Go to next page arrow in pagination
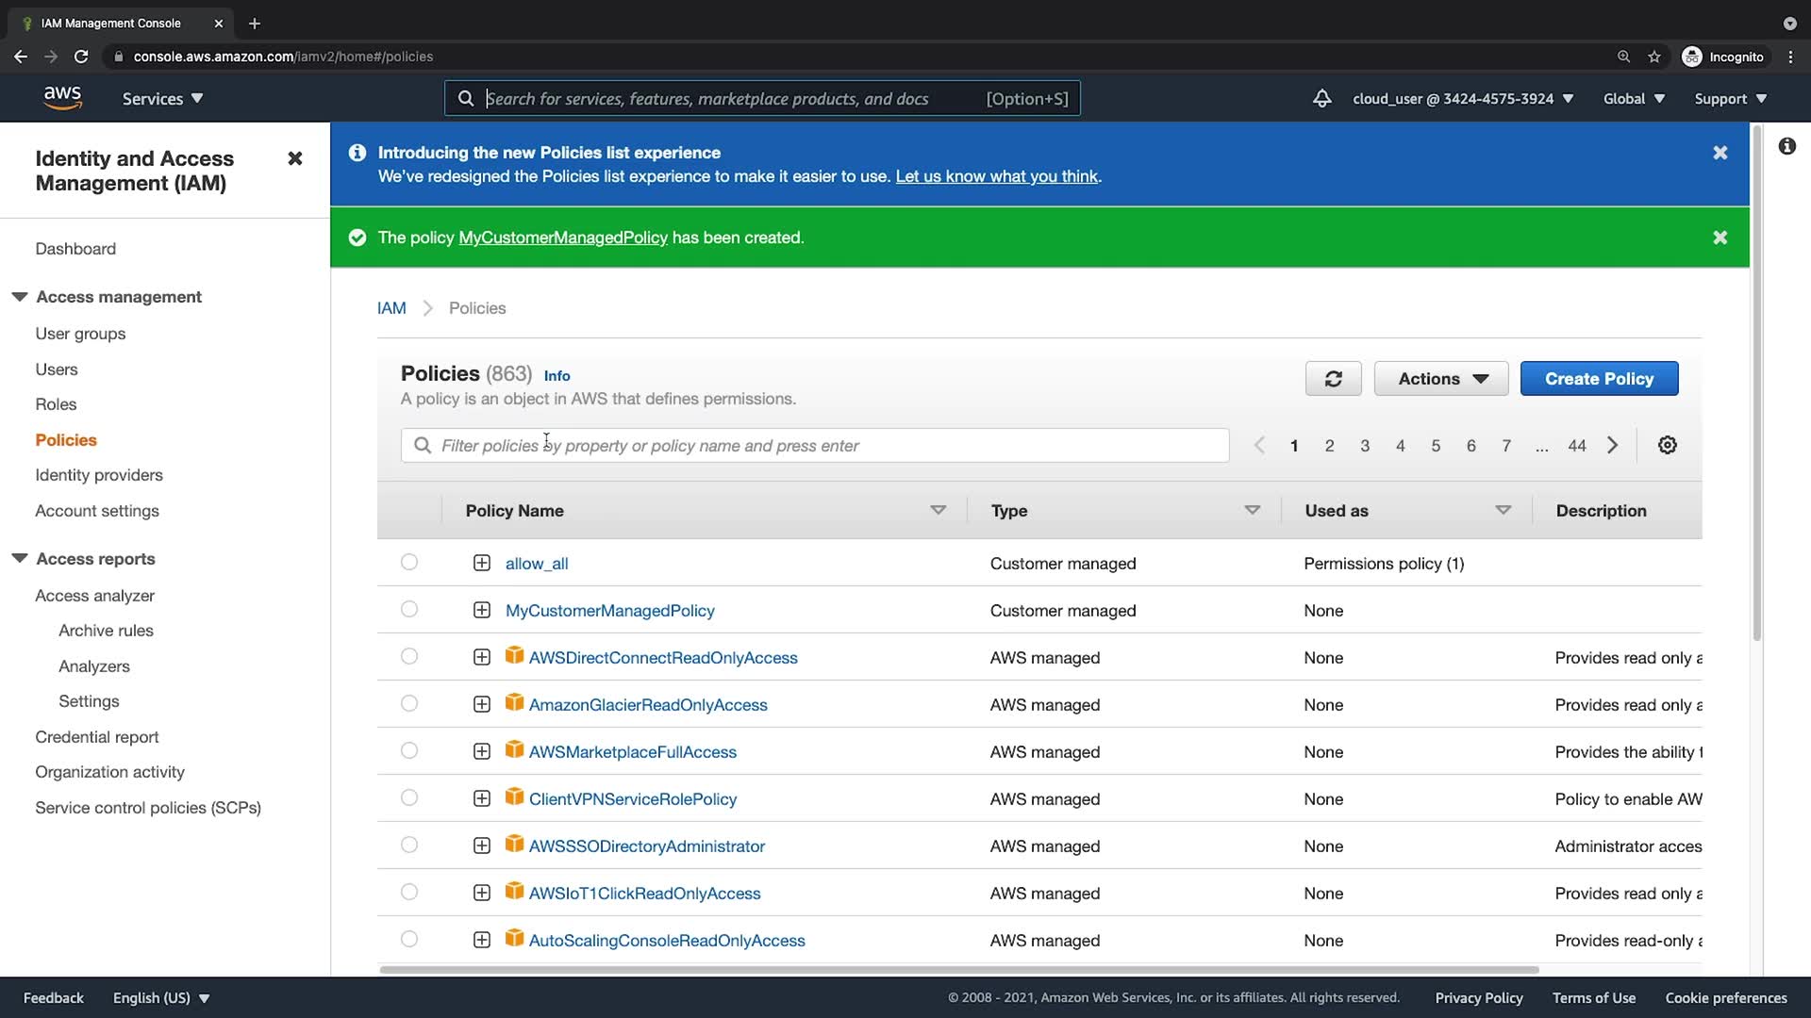The width and height of the screenshot is (1811, 1018). coord(1612,445)
